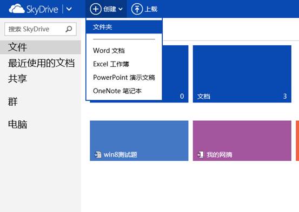Choose 文件夹 from the create menu
299x212 pixels.
(124, 27)
